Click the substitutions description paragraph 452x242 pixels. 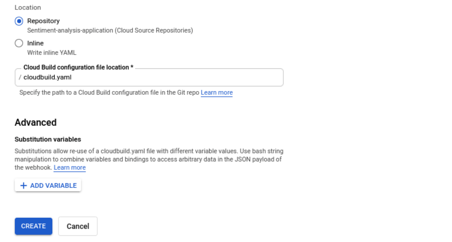(x=148, y=155)
